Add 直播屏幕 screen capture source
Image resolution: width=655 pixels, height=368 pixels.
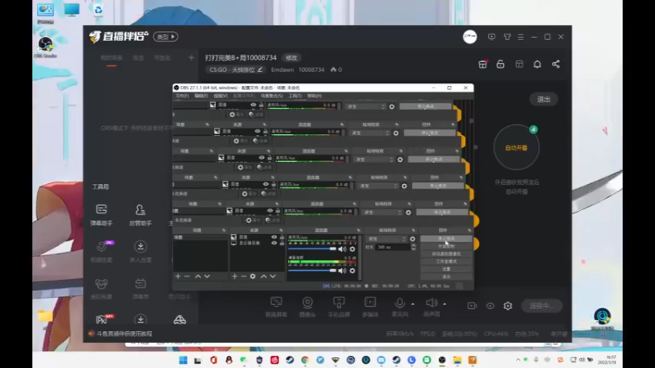[x=276, y=306]
